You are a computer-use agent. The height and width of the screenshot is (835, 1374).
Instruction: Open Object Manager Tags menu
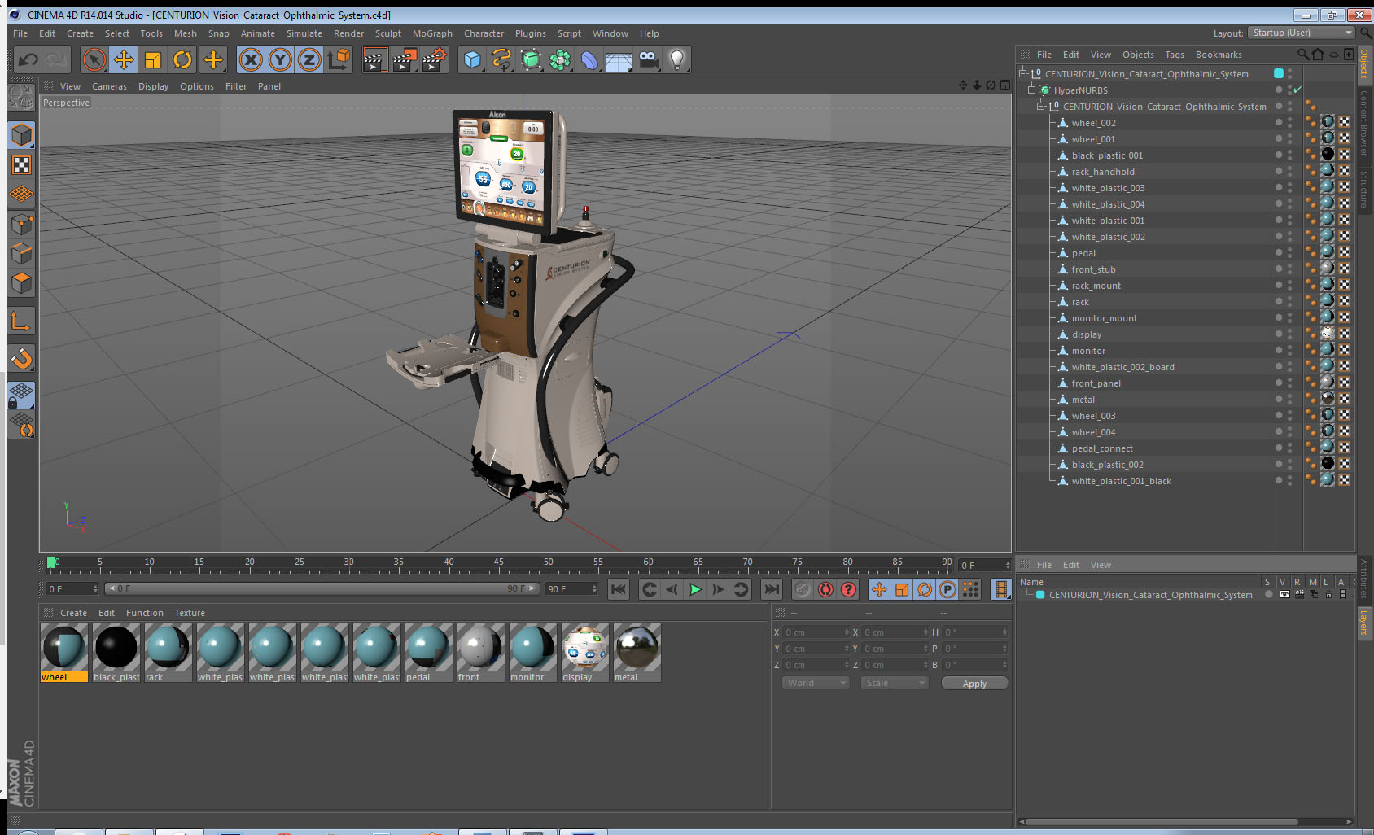tap(1175, 55)
